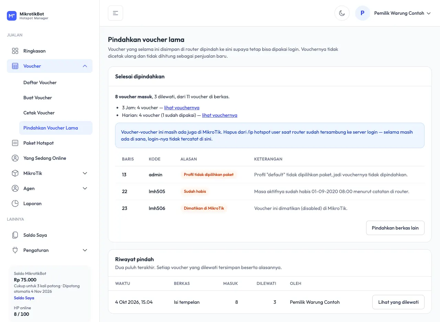The height and width of the screenshot is (322, 440).
Task: Expand the Pengaturan menu chevron
Action: (85, 250)
